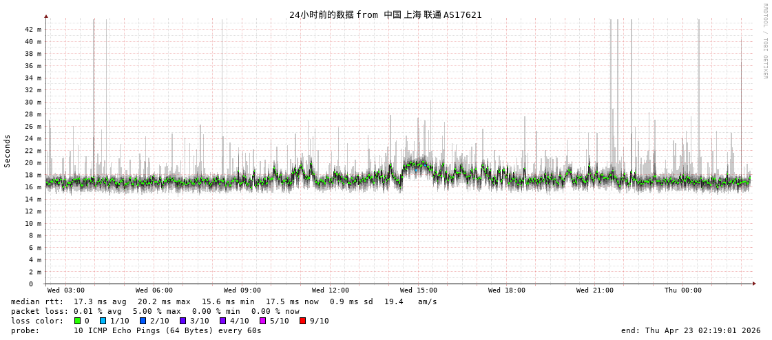This screenshot has height=340, width=772.
Task: Select the Wed 09:00 time axis label
Action: (x=242, y=290)
